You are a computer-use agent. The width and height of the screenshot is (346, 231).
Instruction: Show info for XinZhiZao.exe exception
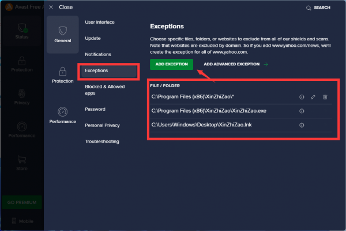302,111
